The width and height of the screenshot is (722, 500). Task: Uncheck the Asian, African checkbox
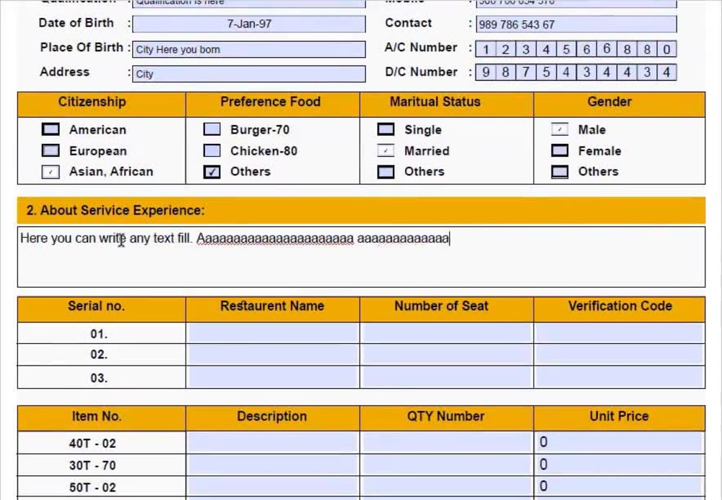(51, 171)
